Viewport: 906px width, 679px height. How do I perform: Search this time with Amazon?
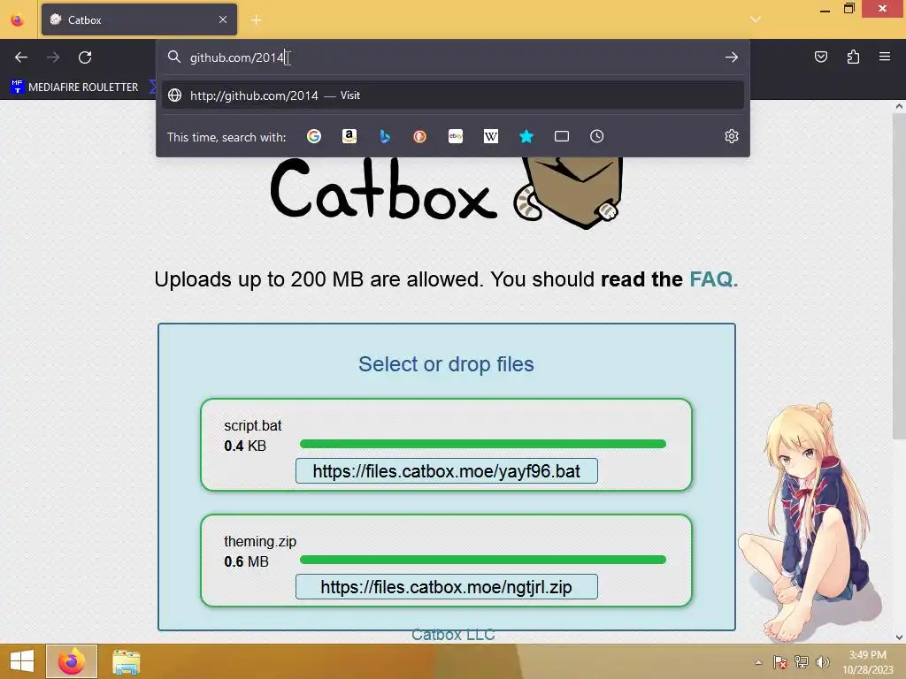(349, 136)
